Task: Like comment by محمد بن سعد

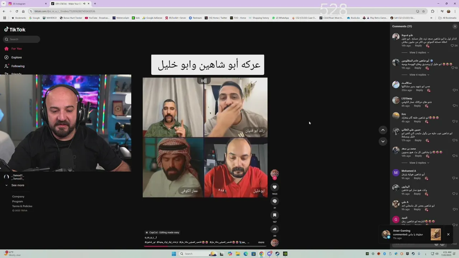Action: tap(454, 156)
